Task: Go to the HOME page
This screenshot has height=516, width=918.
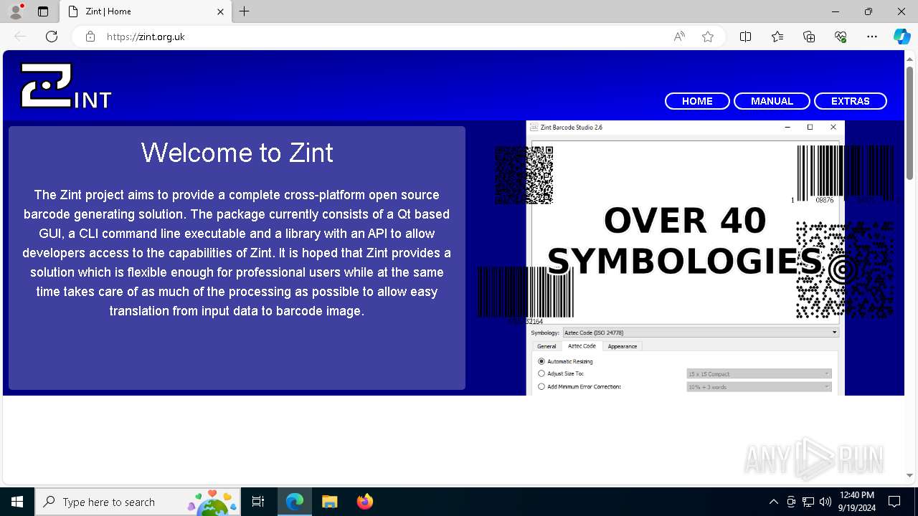Action: pyautogui.click(x=697, y=101)
